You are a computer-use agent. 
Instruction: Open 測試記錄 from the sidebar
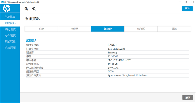[10, 41]
